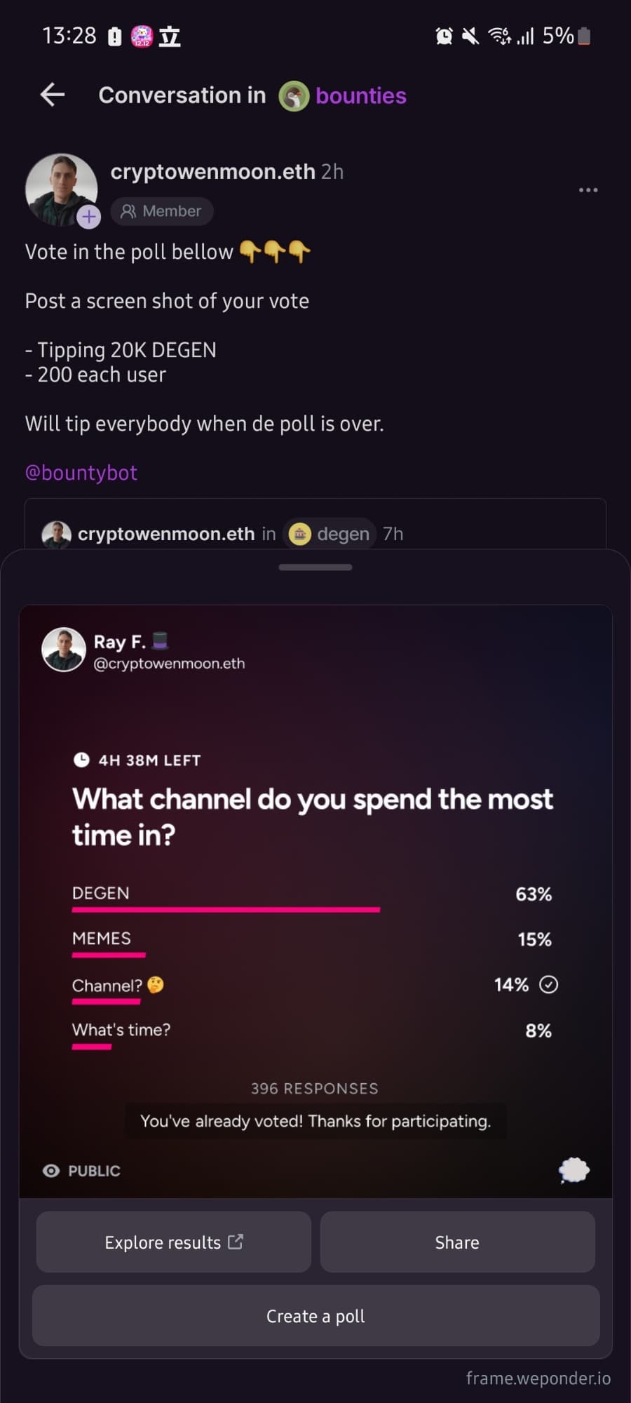The image size is (631, 1403).
Task: Select the What's time? poll option
Action: [311, 1033]
